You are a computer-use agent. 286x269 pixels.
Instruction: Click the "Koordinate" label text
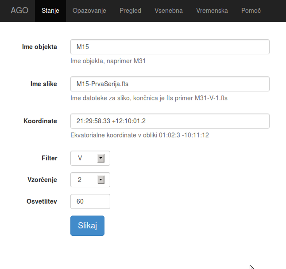(x=40, y=121)
